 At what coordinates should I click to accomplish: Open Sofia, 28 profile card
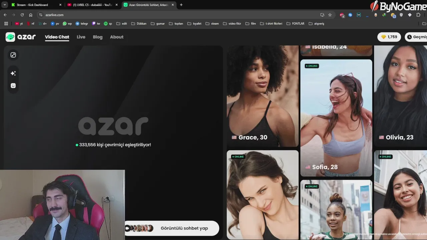pos(336,118)
